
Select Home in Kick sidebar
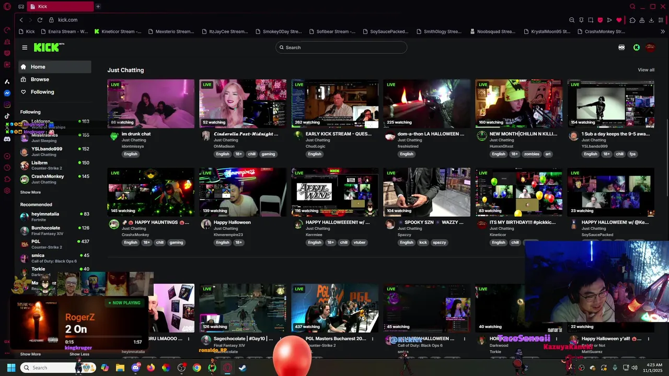click(55, 67)
